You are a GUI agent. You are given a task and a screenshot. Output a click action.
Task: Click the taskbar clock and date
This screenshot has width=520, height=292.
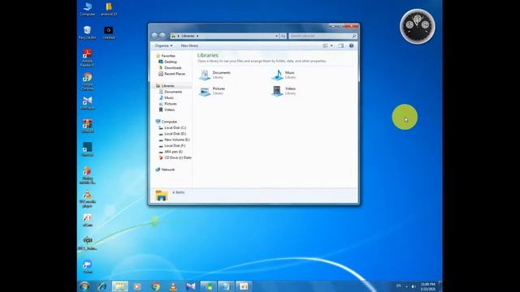[428, 286]
